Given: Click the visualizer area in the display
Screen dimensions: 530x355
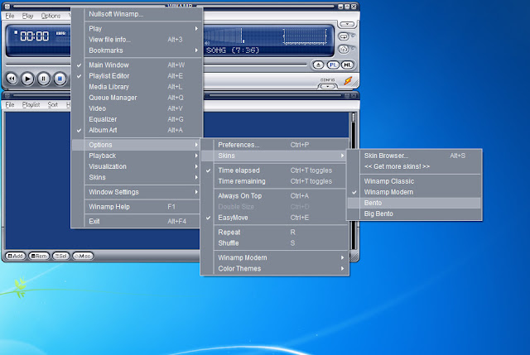Looking at the screenshot, I should pos(306,36).
